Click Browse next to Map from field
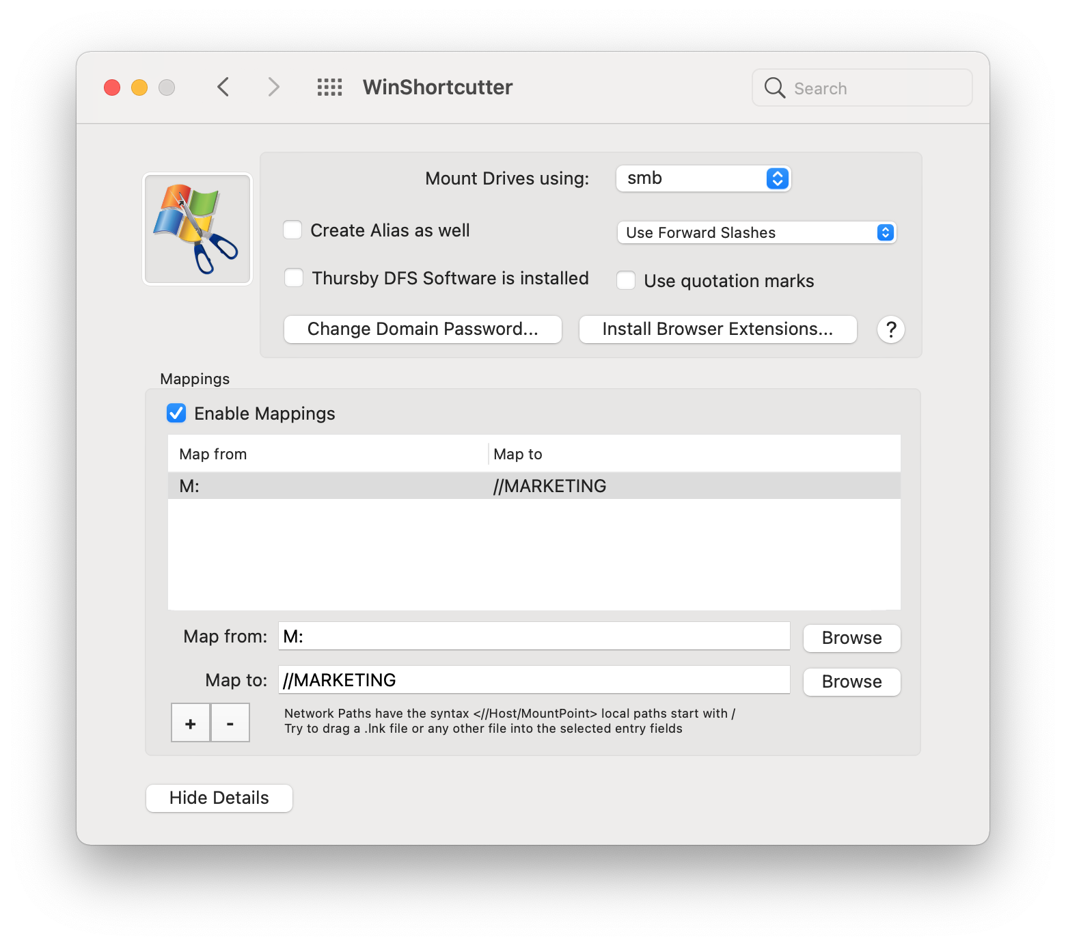Image resolution: width=1066 pixels, height=946 pixels. tap(852, 638)
